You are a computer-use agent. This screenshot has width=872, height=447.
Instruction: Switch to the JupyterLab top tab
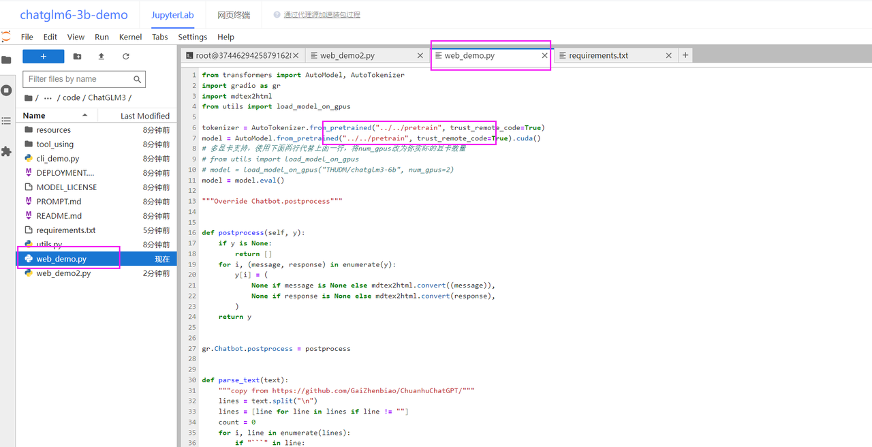click(x=171, y=14)
